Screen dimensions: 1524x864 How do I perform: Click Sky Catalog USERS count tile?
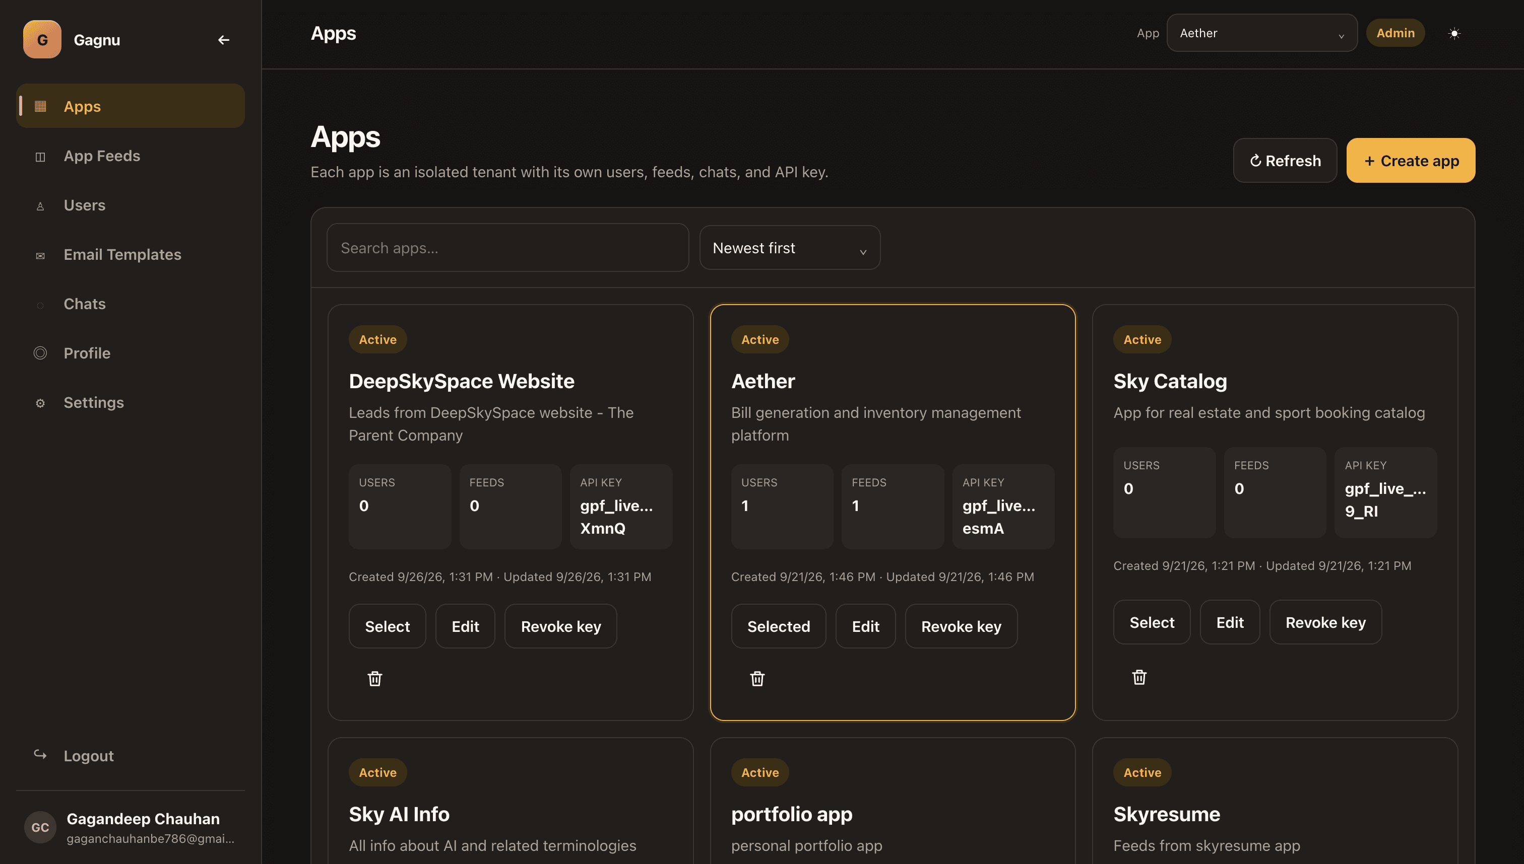coord(1164,492)
